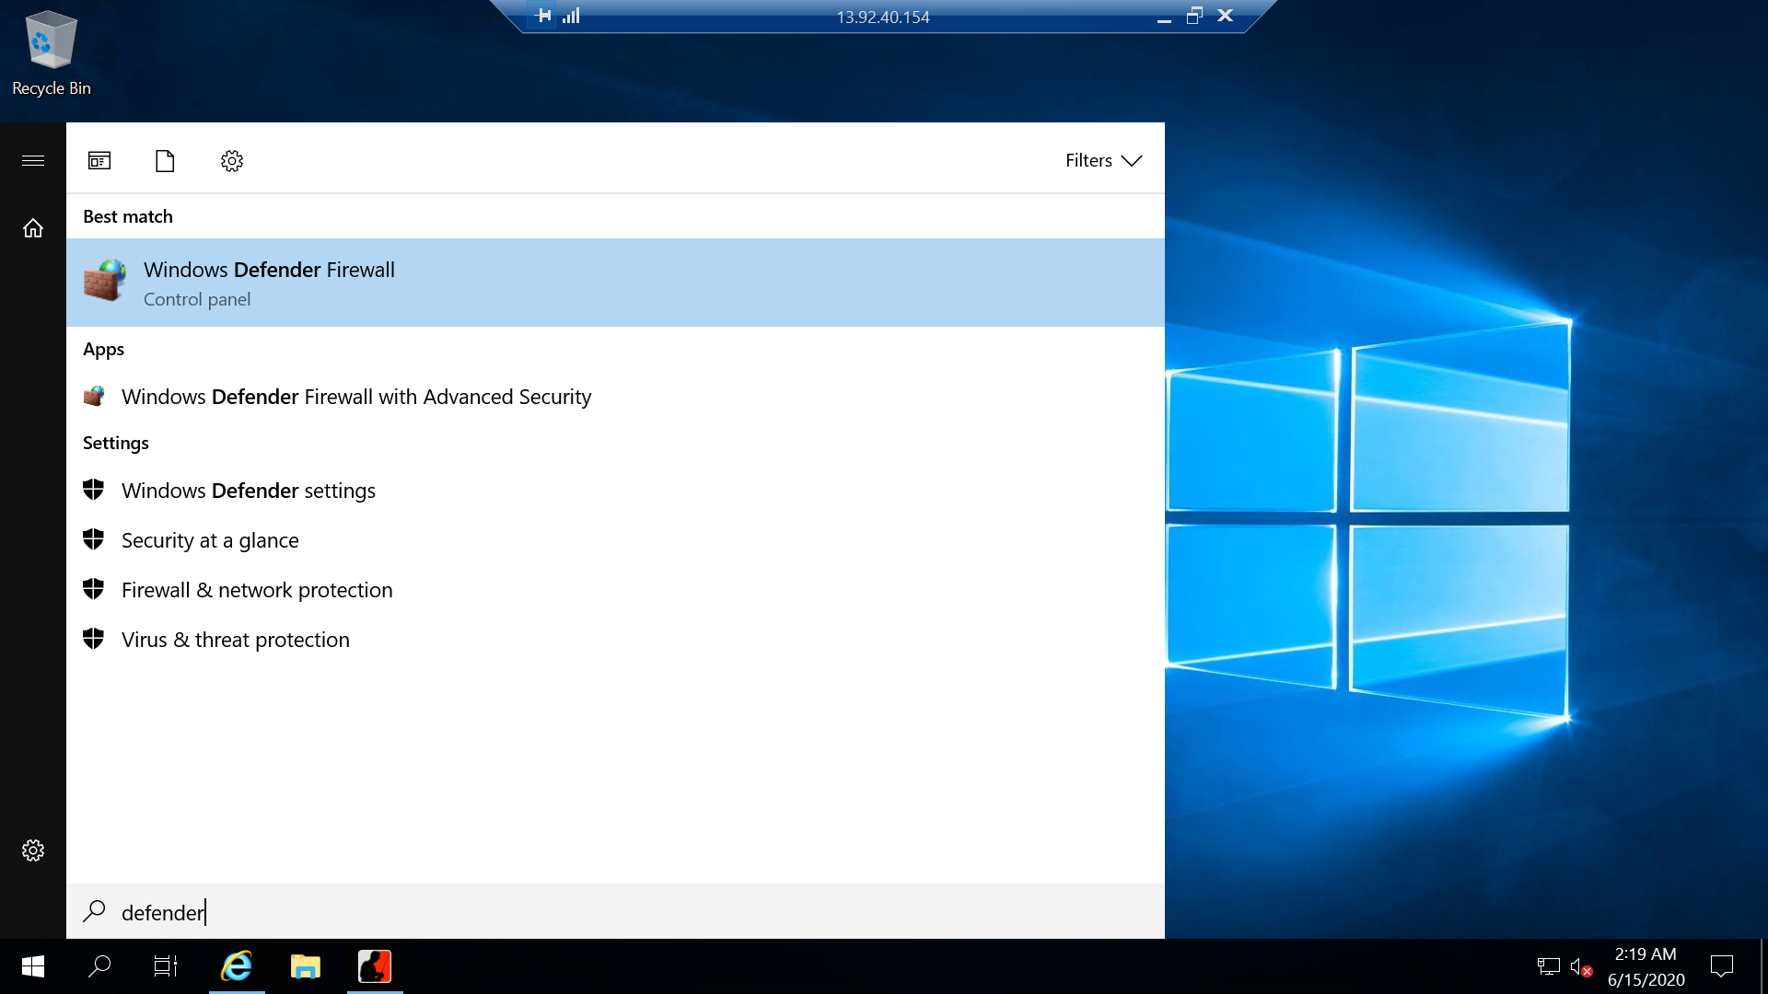This screenshot has height=994, width=1768.
Task: Click the Apps section heading
Action: point(103,349)
